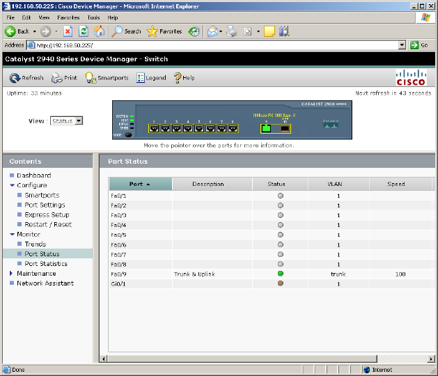Open the Mail button dropdown arrow
Screen dimensions: 438x376
point(221,31)
